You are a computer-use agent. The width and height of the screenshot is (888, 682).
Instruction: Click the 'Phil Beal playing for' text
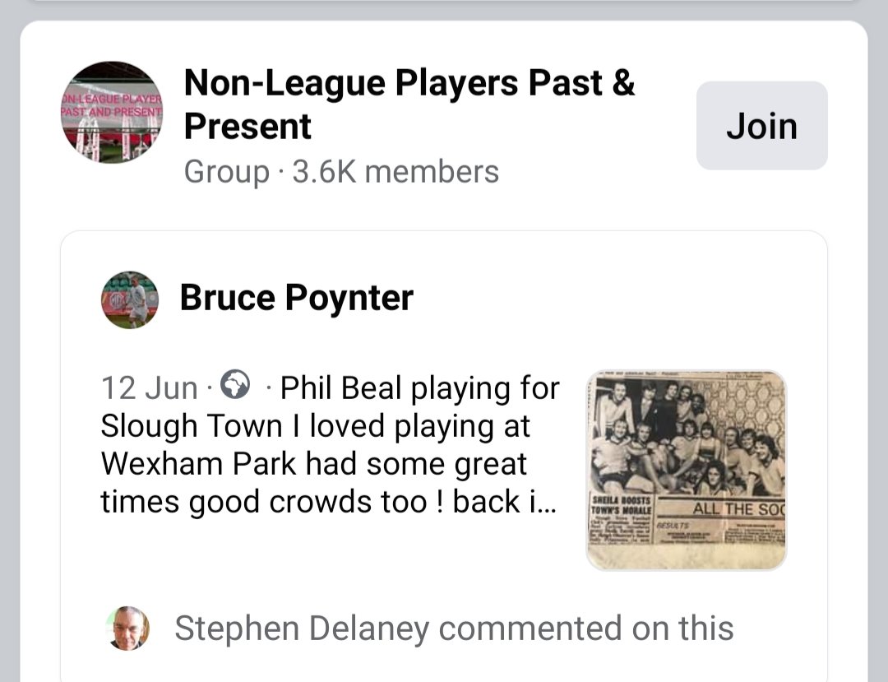click(419, 388)
